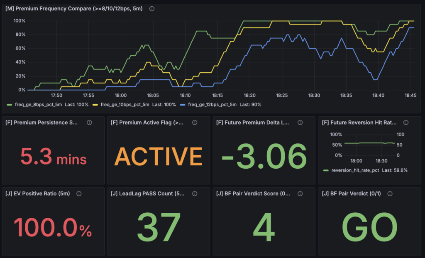Show LeadLag PASS Count panel info icon

(195, 194)
